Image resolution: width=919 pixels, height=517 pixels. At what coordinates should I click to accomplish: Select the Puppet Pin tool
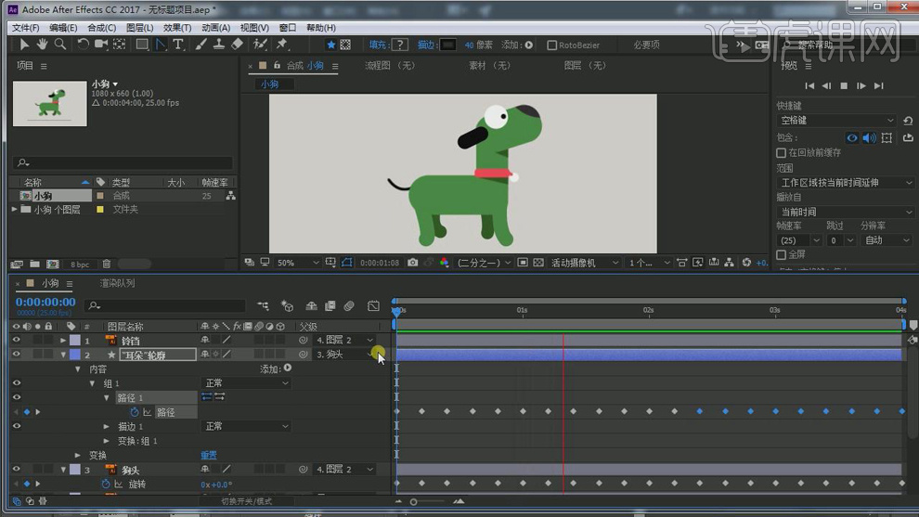(x=281, y=45)
